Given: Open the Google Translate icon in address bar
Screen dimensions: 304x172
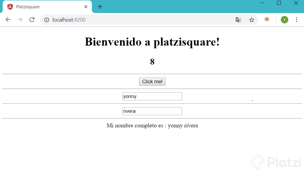Looking at the screenshot, I should click(238, 20).
